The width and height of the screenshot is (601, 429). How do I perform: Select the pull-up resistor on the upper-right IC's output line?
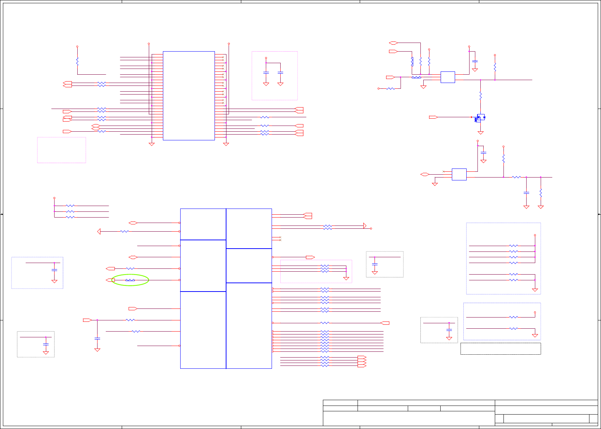click(x=495, y=67)
